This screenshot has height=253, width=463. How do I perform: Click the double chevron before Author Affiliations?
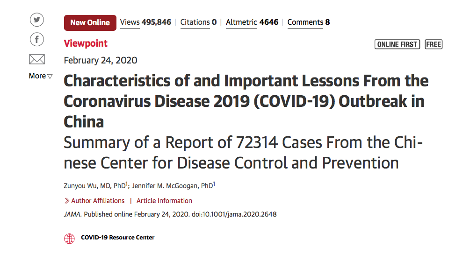67,201
